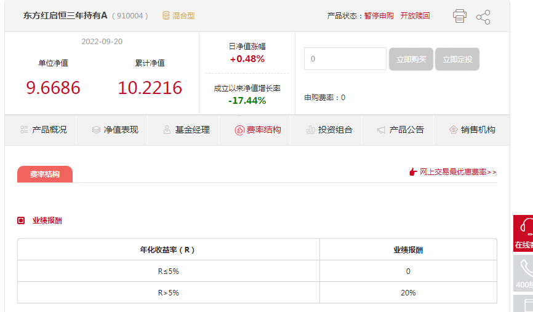Viewport: 533px width, 312px height.
Task: Select the 费率结构 tab in navigation bar
Action: pos(258,130)
